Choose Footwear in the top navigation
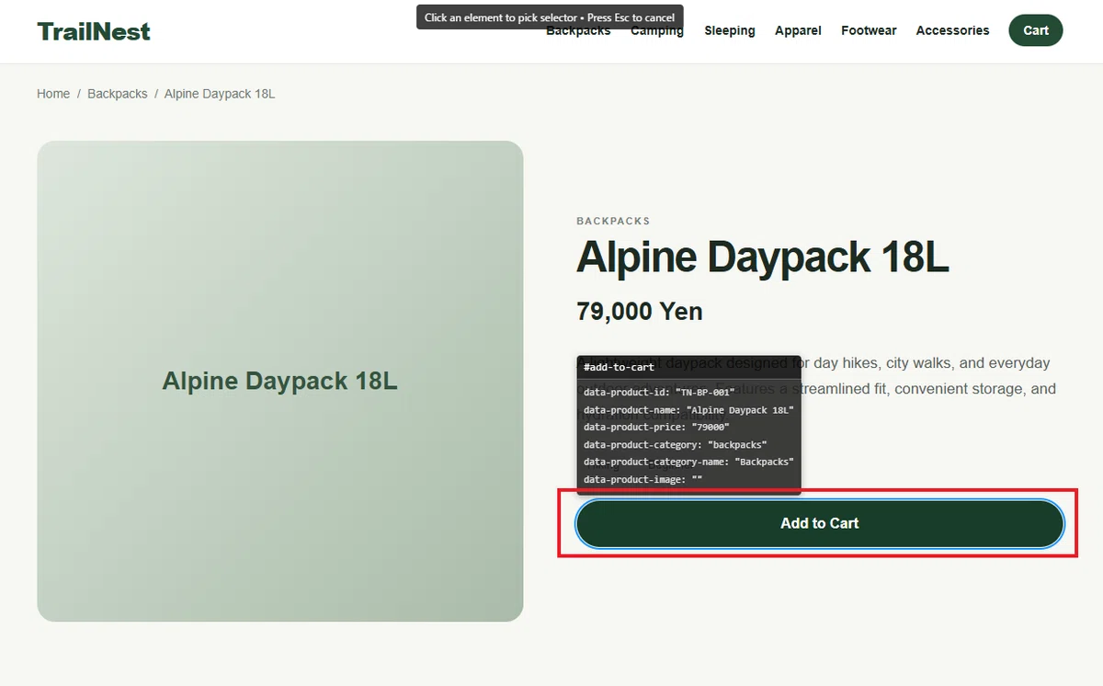Screen dimensions: 1103x686 click(x=869, y=30)
